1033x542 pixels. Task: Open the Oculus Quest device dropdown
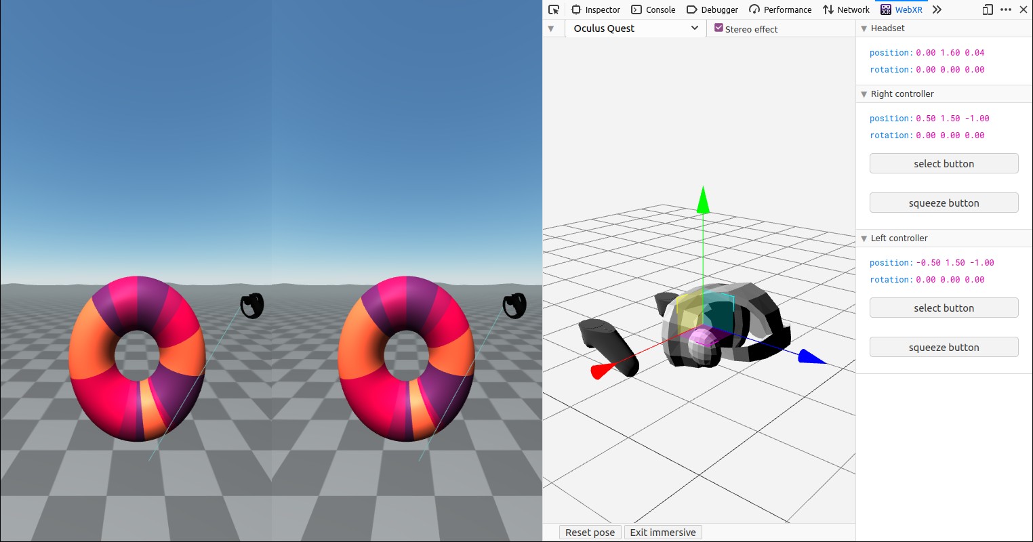click(x=635, y=28)
